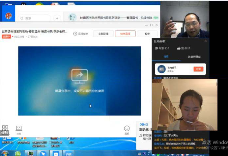Click the screen share monitor icon
Image resolution: width=228 pixels, height=156 pixels.
pyautogui.click(x=79, y=76)
